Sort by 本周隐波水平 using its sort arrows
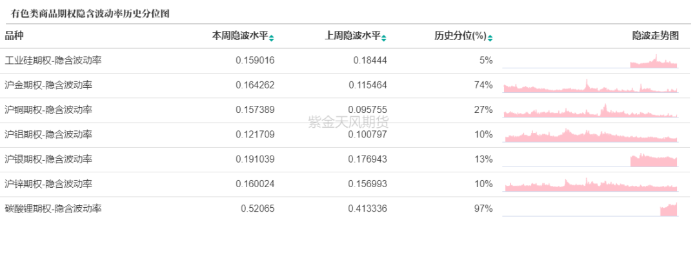The image size is (697, 253). (x=272, y=38)
